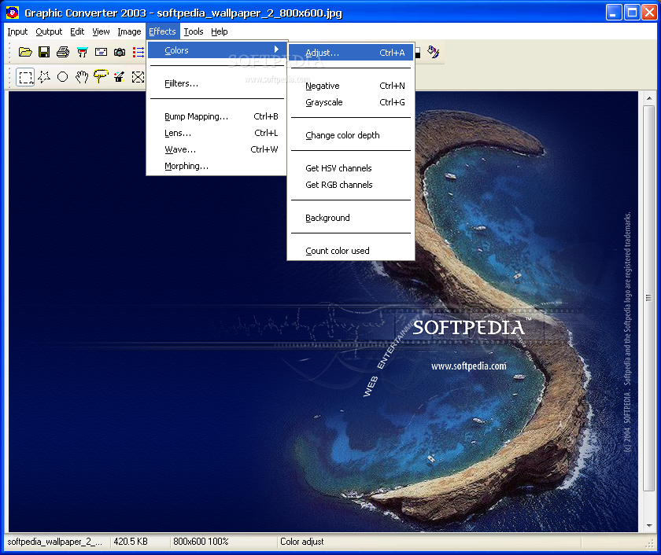Open the View menu
661x555 pixels.
[101, 31]
